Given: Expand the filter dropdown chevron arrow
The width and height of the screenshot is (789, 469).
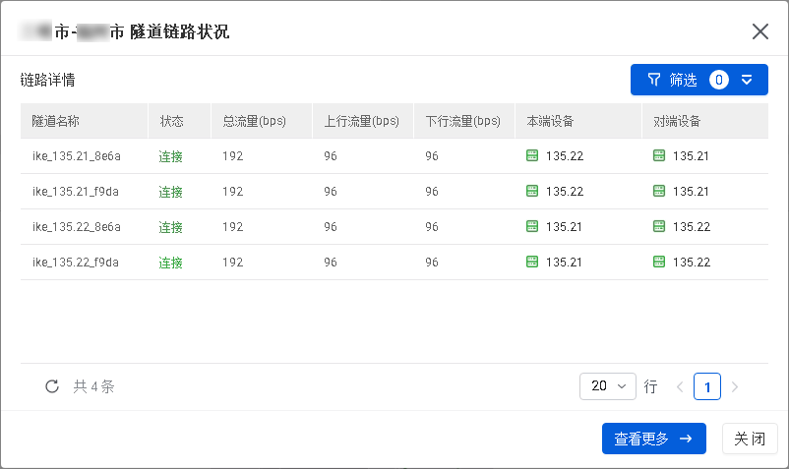Looking at the screenshot, I should coord(748,80).
